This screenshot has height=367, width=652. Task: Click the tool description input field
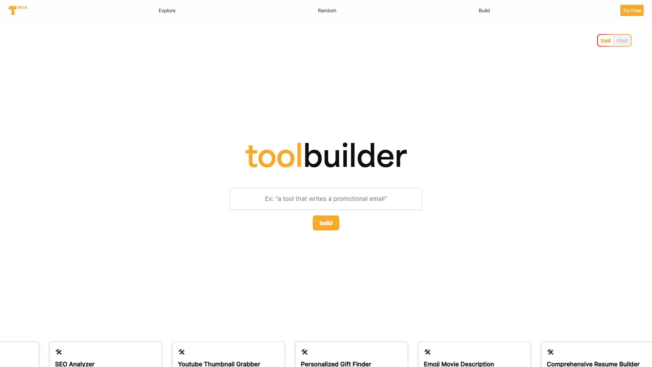coord(326,198)
